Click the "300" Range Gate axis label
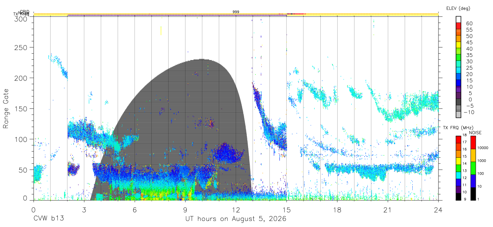Viewport: 493px width, 227px height. pyautogui.click(x=21, y=19)
